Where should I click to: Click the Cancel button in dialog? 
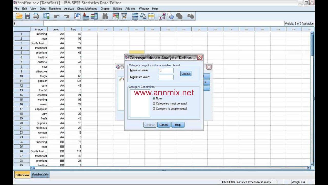coord(163,125)
